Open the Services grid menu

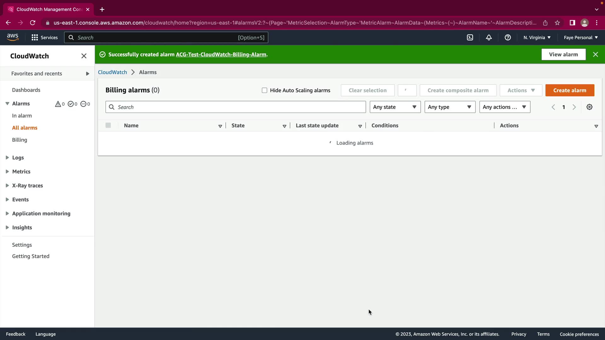(x=44, y=37)
